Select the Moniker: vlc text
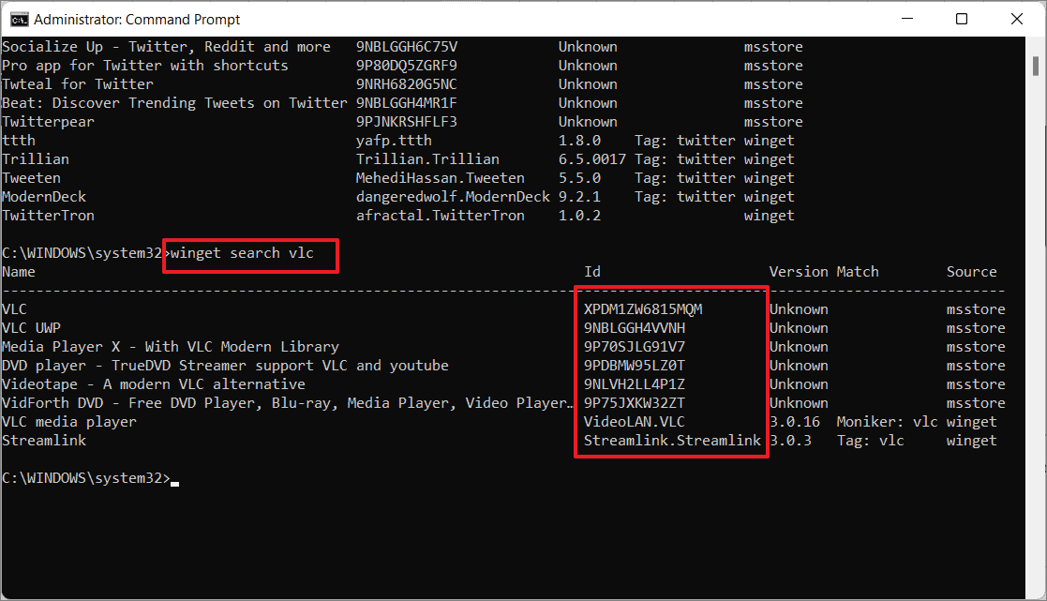Viewport: 1047px width, 601px height. coord(886,421)
